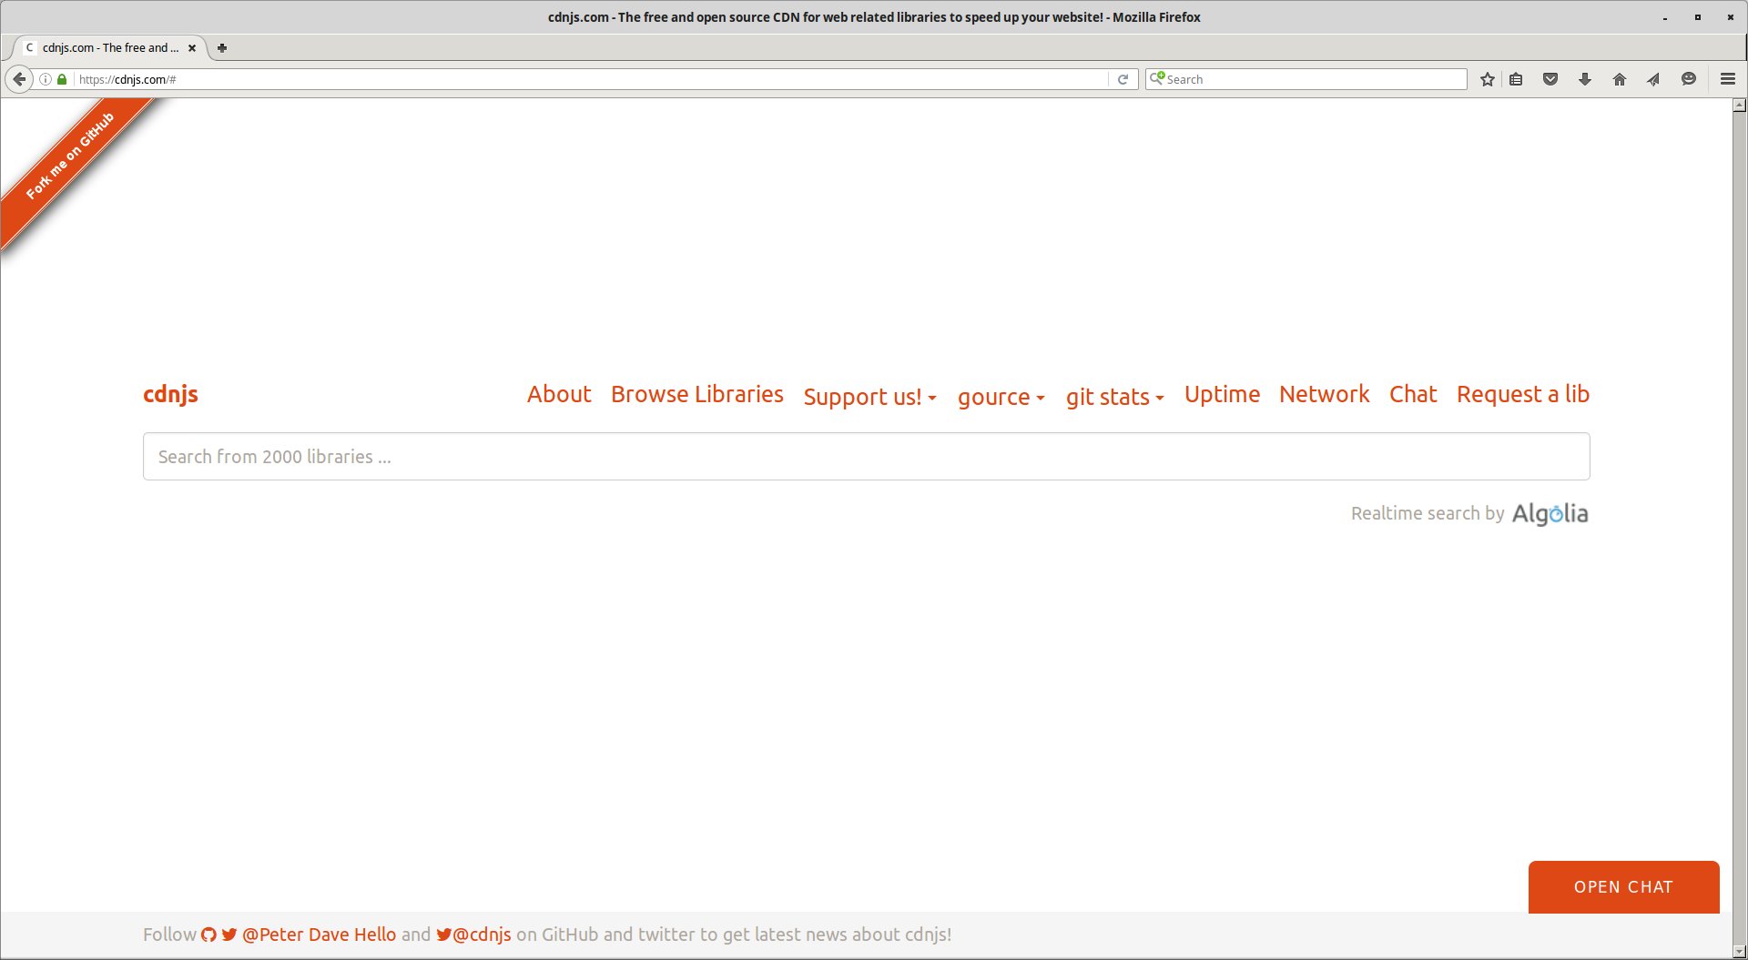
Task: Show bookmarks list icon in toolbar
Action: 1516,79
